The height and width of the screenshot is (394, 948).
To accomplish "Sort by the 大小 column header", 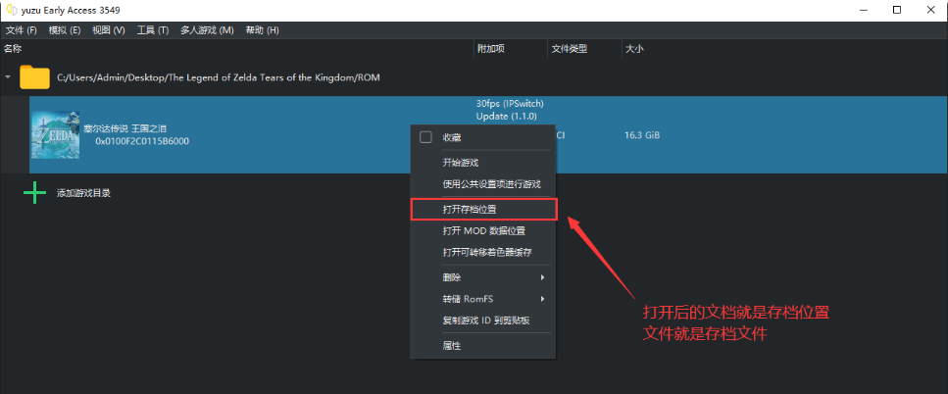I will pyautogui.click(x=633, y=49).
